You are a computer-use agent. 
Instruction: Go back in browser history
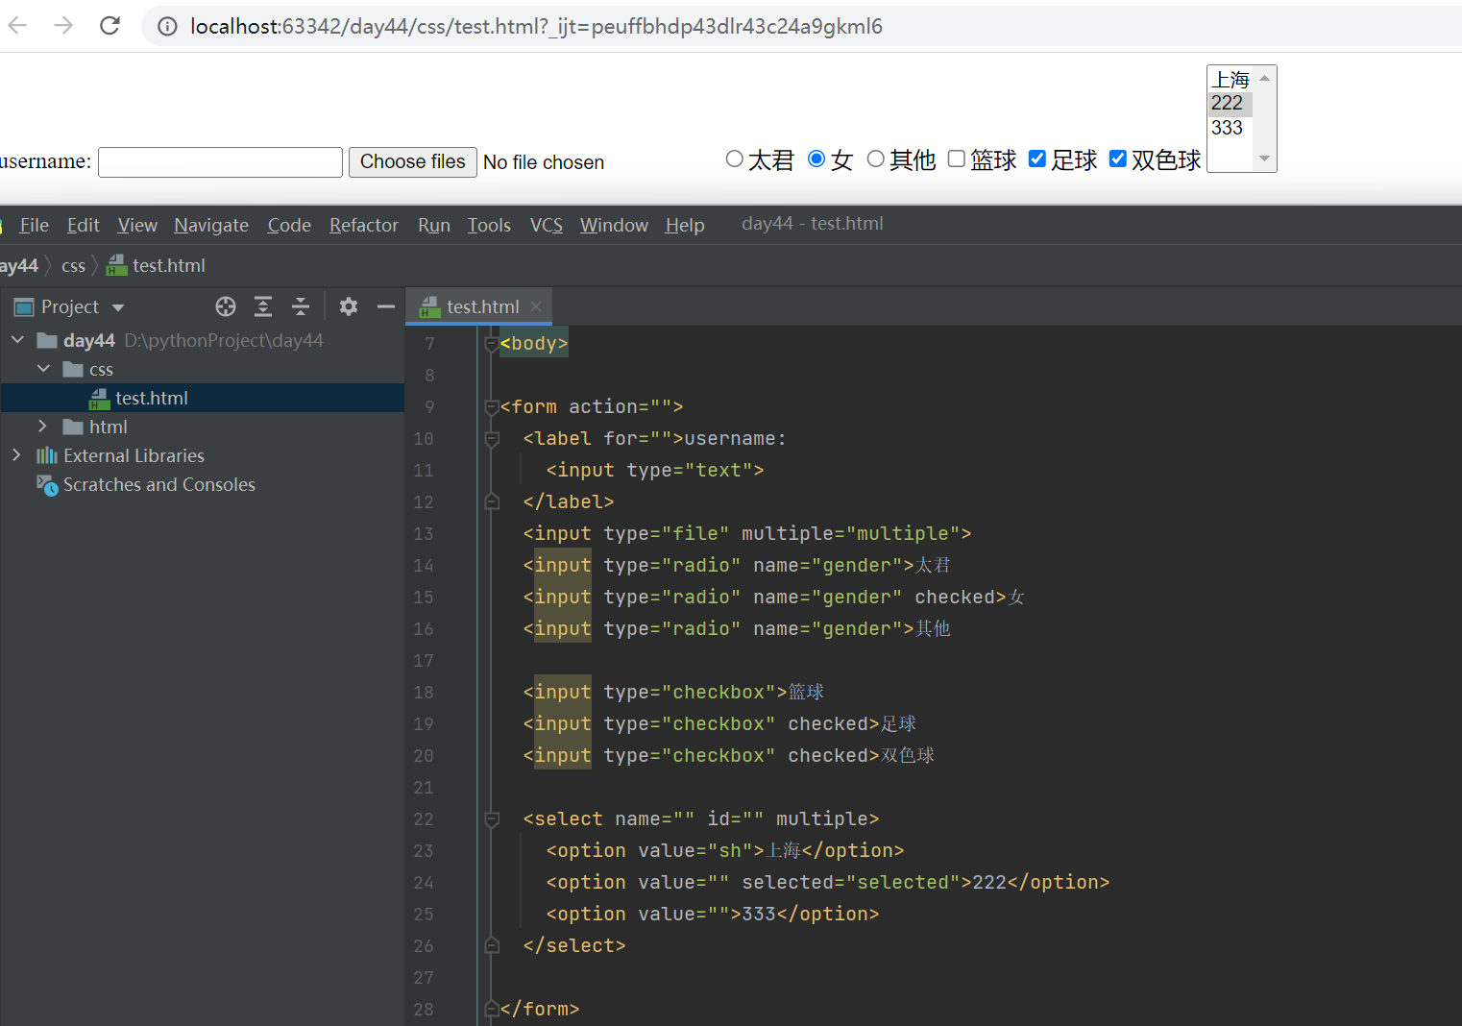coord(17,26)
